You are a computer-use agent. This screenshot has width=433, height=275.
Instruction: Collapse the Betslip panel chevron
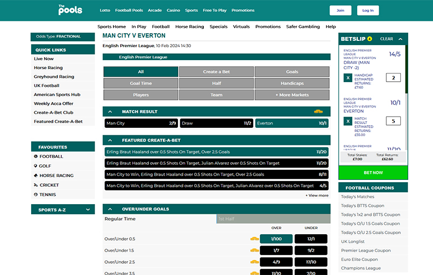400,39
